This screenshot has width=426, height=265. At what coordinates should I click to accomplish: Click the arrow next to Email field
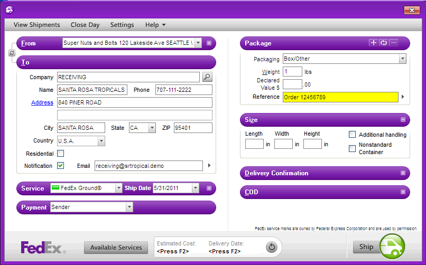pyautogui.click(x=209, y=165)
